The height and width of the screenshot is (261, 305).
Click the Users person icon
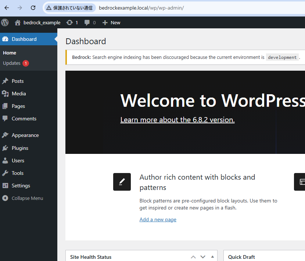pyautogui.click(x=5, y=161)
